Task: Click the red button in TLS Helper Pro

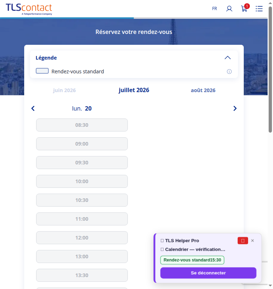Action: [x=243, y=241]
